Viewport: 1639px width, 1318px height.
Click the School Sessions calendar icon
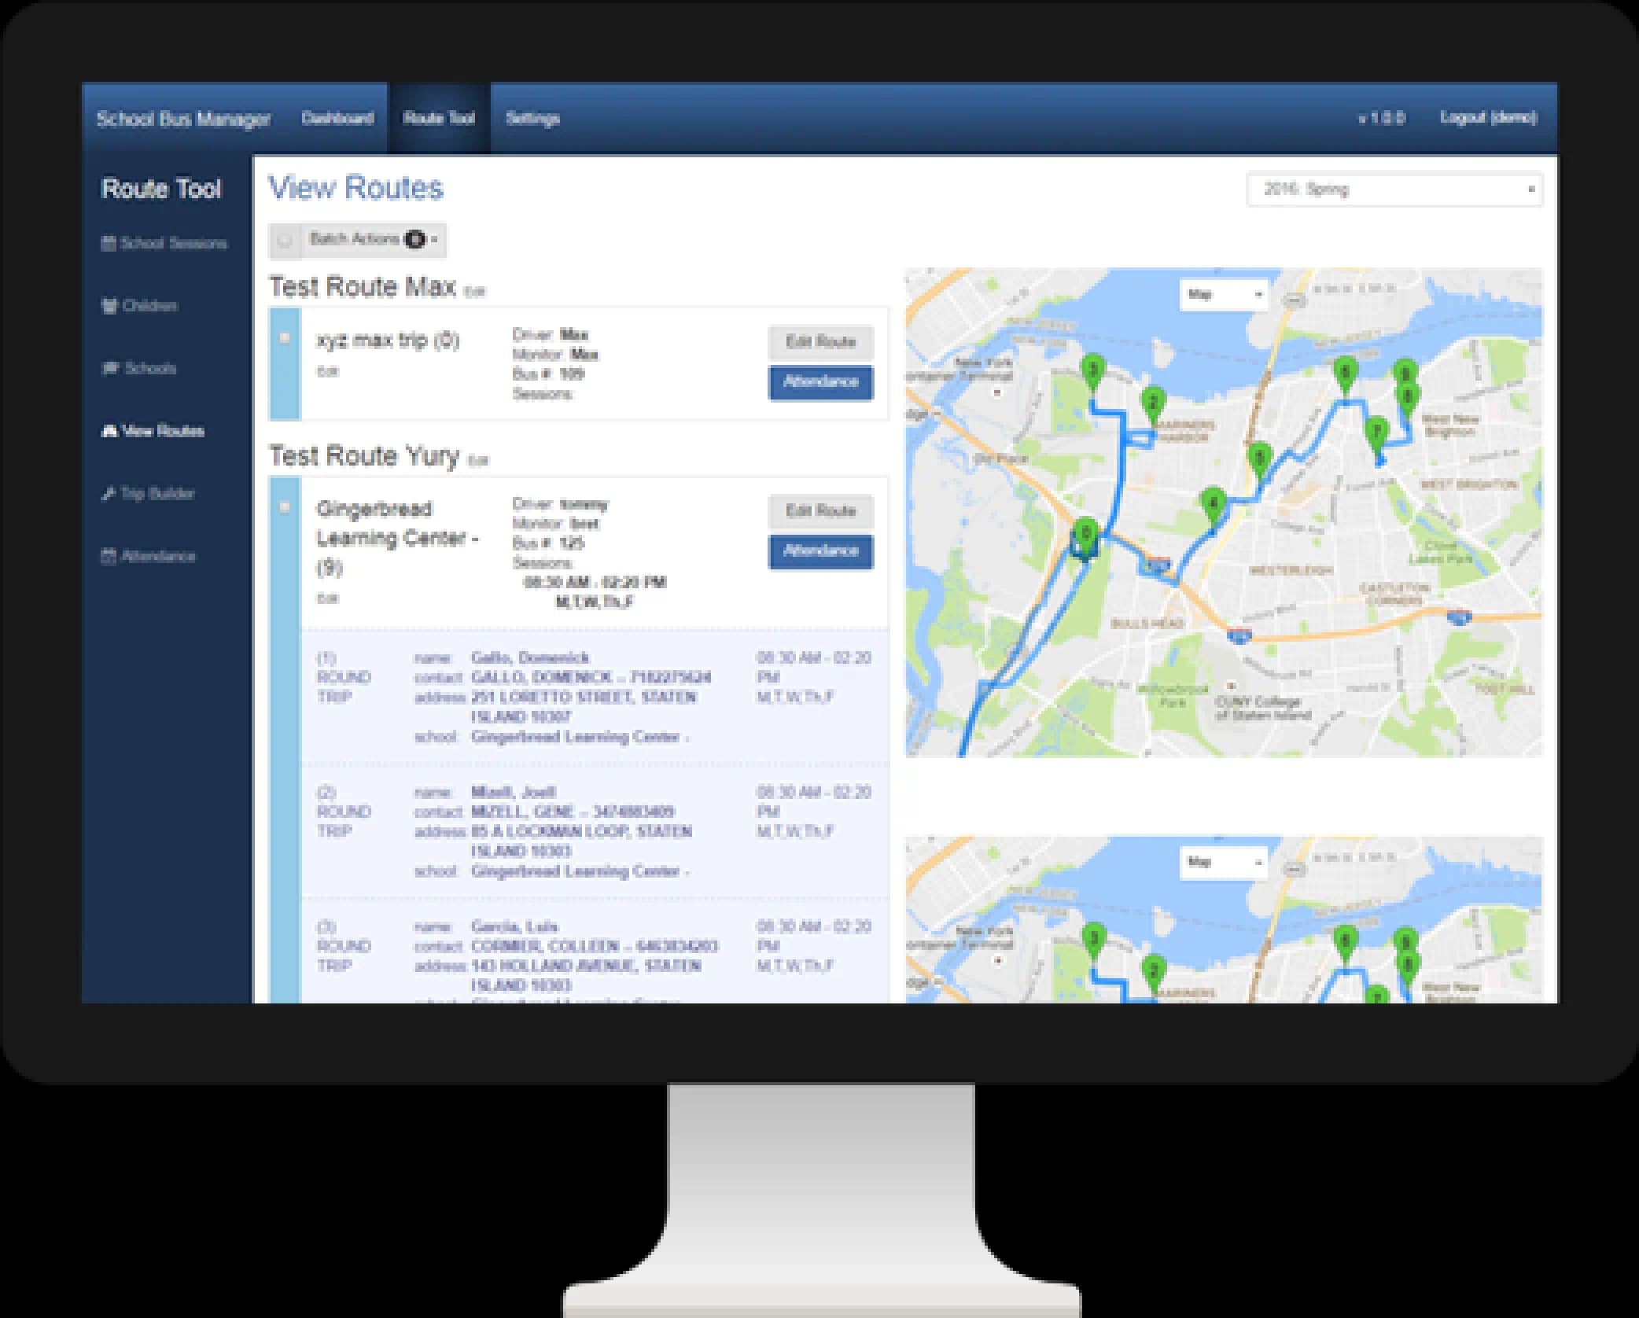click(x=109, y=244)
